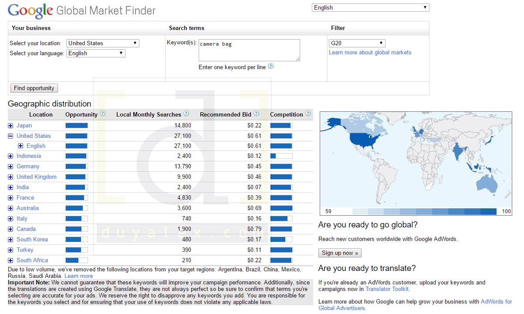Click South Africa's competition bar
This screenshot has height=314, width=524.
point(281,260)
